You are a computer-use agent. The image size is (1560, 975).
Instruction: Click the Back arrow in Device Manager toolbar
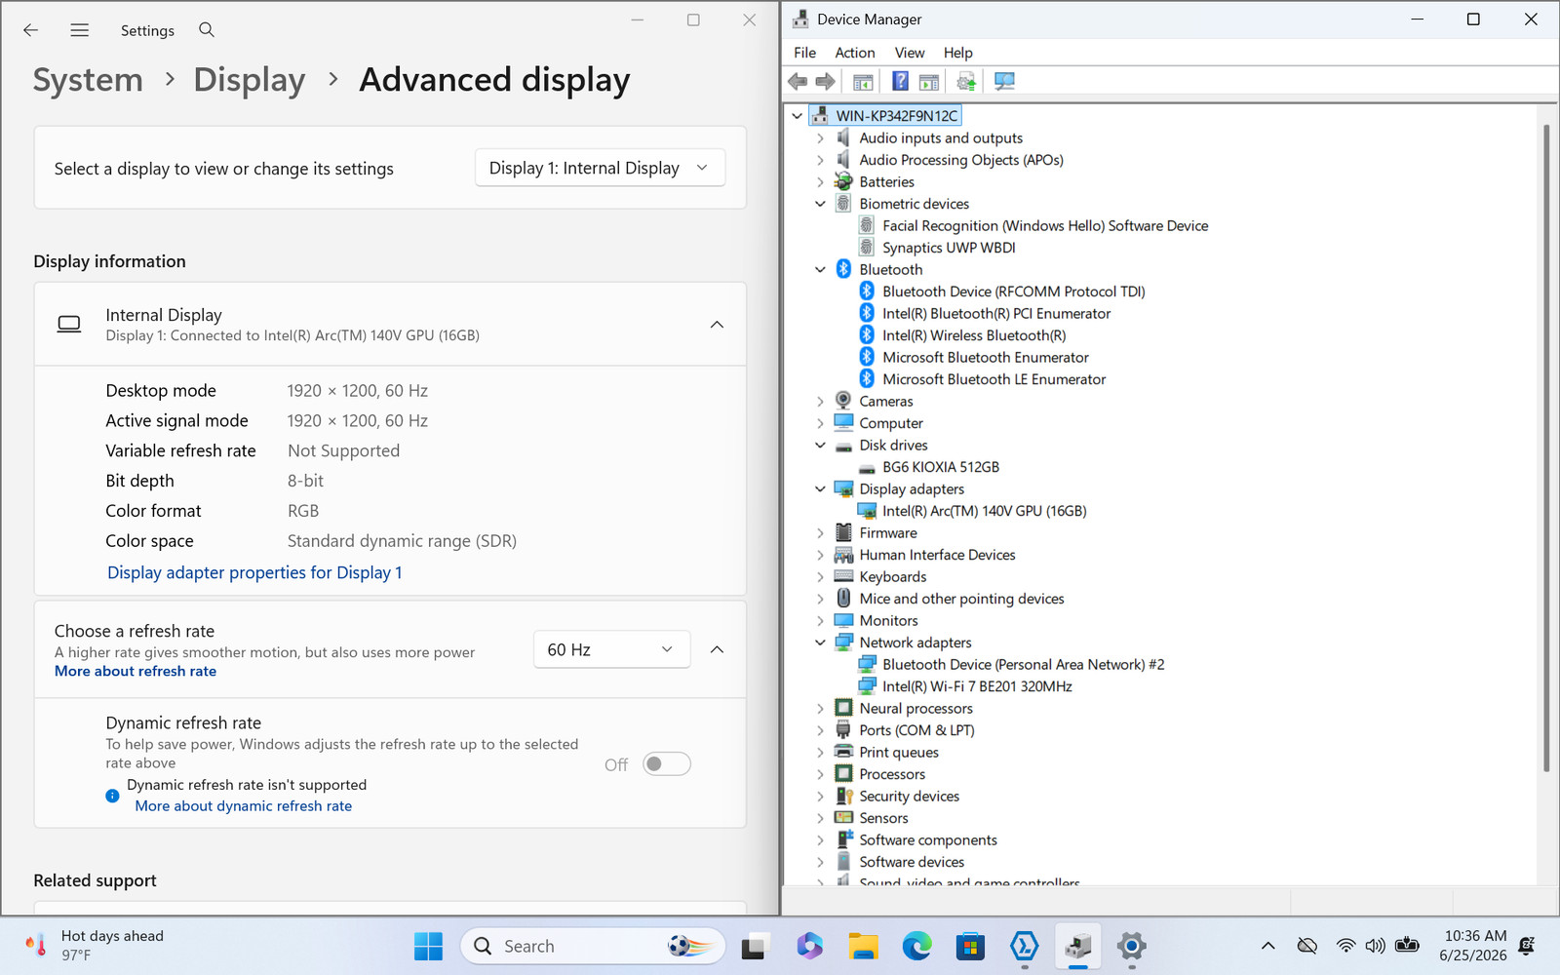pyautogui.click(x=798, y=82)
